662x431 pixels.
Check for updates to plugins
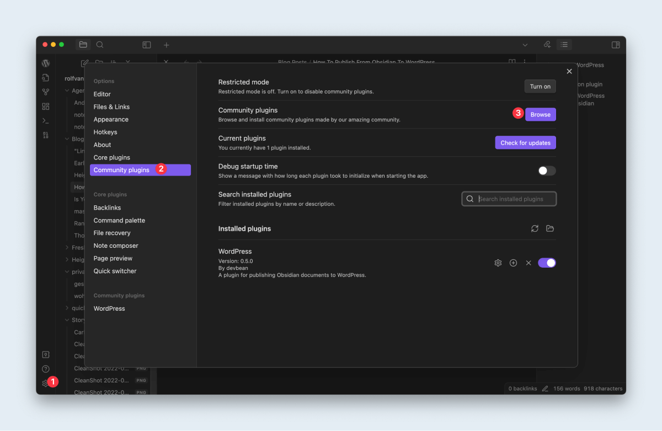coord(526,142)
